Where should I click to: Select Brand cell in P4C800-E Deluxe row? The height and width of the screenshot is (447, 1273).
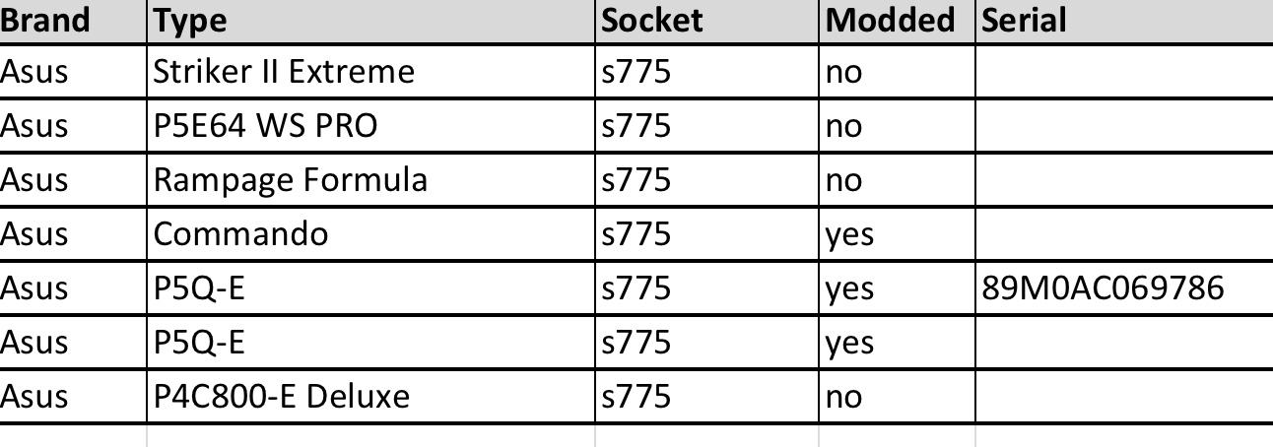(x=73, y=396)
